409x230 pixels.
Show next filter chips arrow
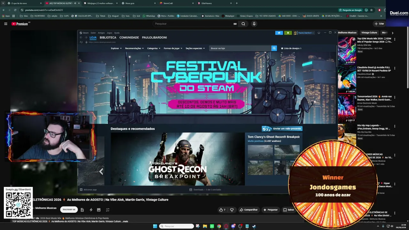(x=392, y=33)
